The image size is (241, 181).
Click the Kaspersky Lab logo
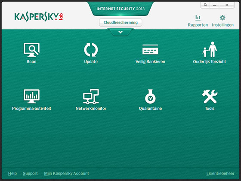tap(39, 17)
